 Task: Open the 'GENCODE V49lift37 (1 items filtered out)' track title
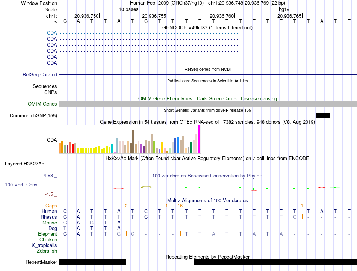click(x=207, y=27)
